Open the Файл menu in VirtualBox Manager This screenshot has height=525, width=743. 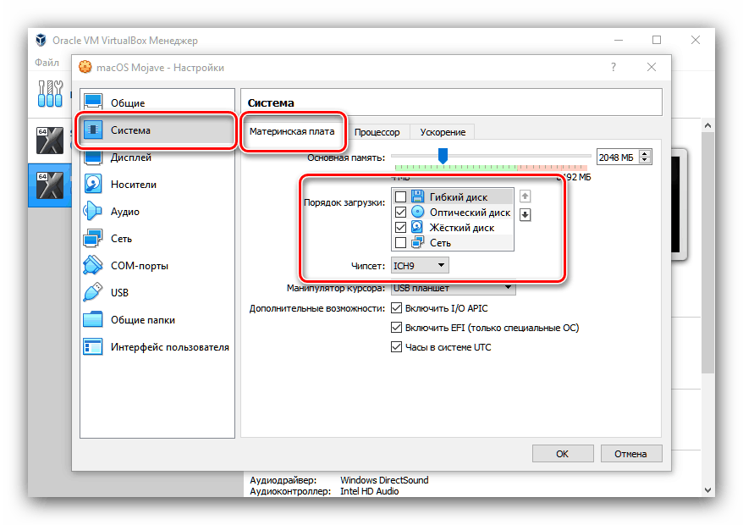(x=47, y=62)
